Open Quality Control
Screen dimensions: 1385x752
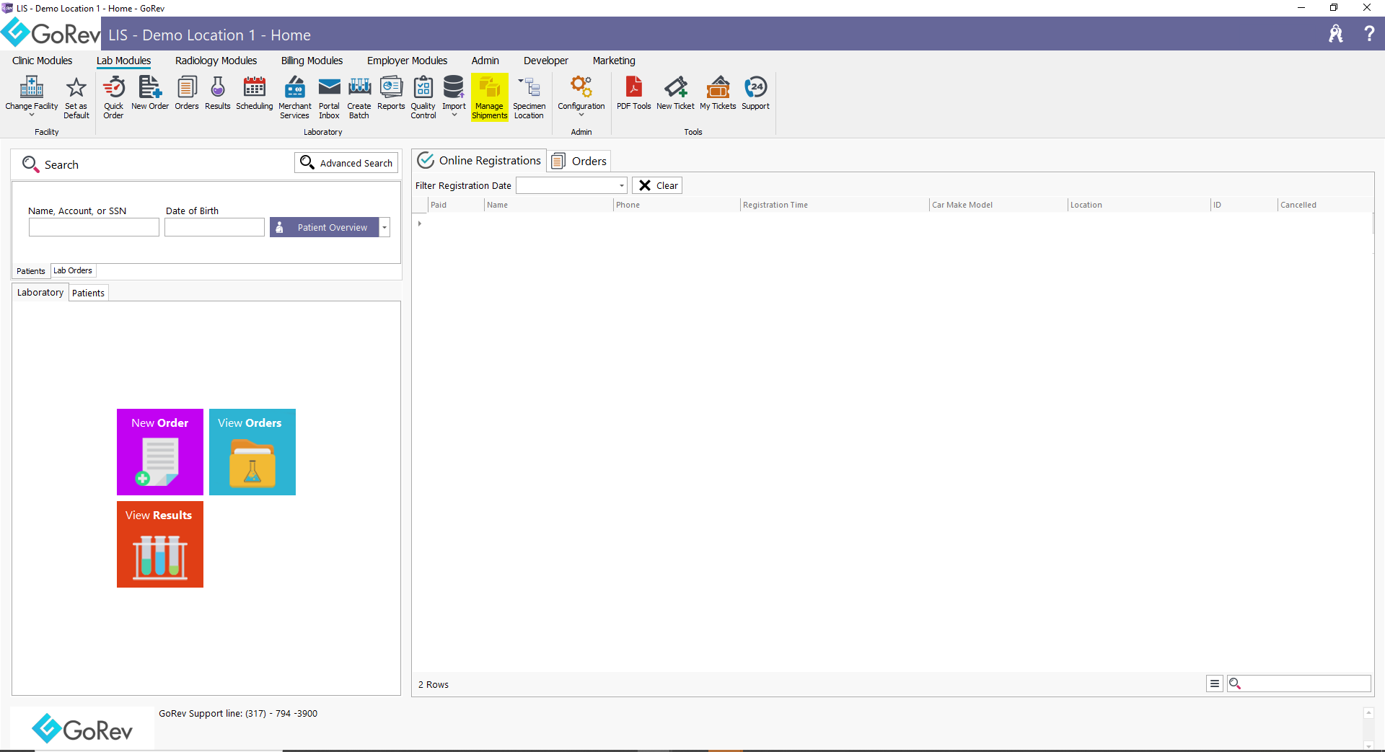[x=423, y=97]
